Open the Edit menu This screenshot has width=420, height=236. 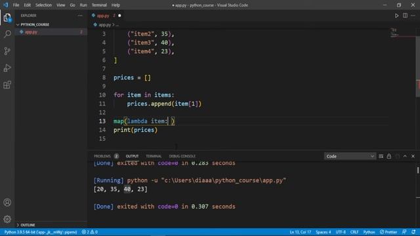(x=27, y=5)
